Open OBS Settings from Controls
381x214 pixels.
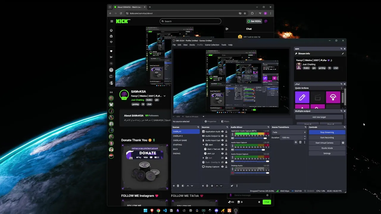[x=327, y=153]
